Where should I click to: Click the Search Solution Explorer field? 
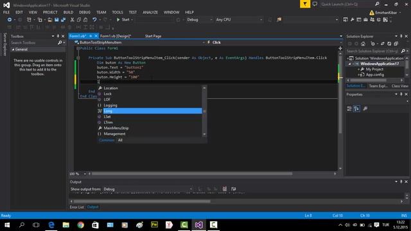pyautogui.click(x=373, y=51)
